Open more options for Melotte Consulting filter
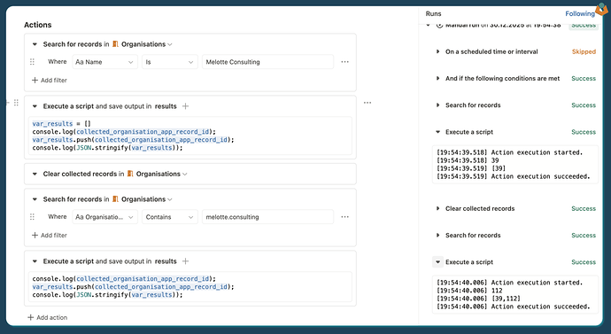The image size is (611, 334). click(344, 62)
